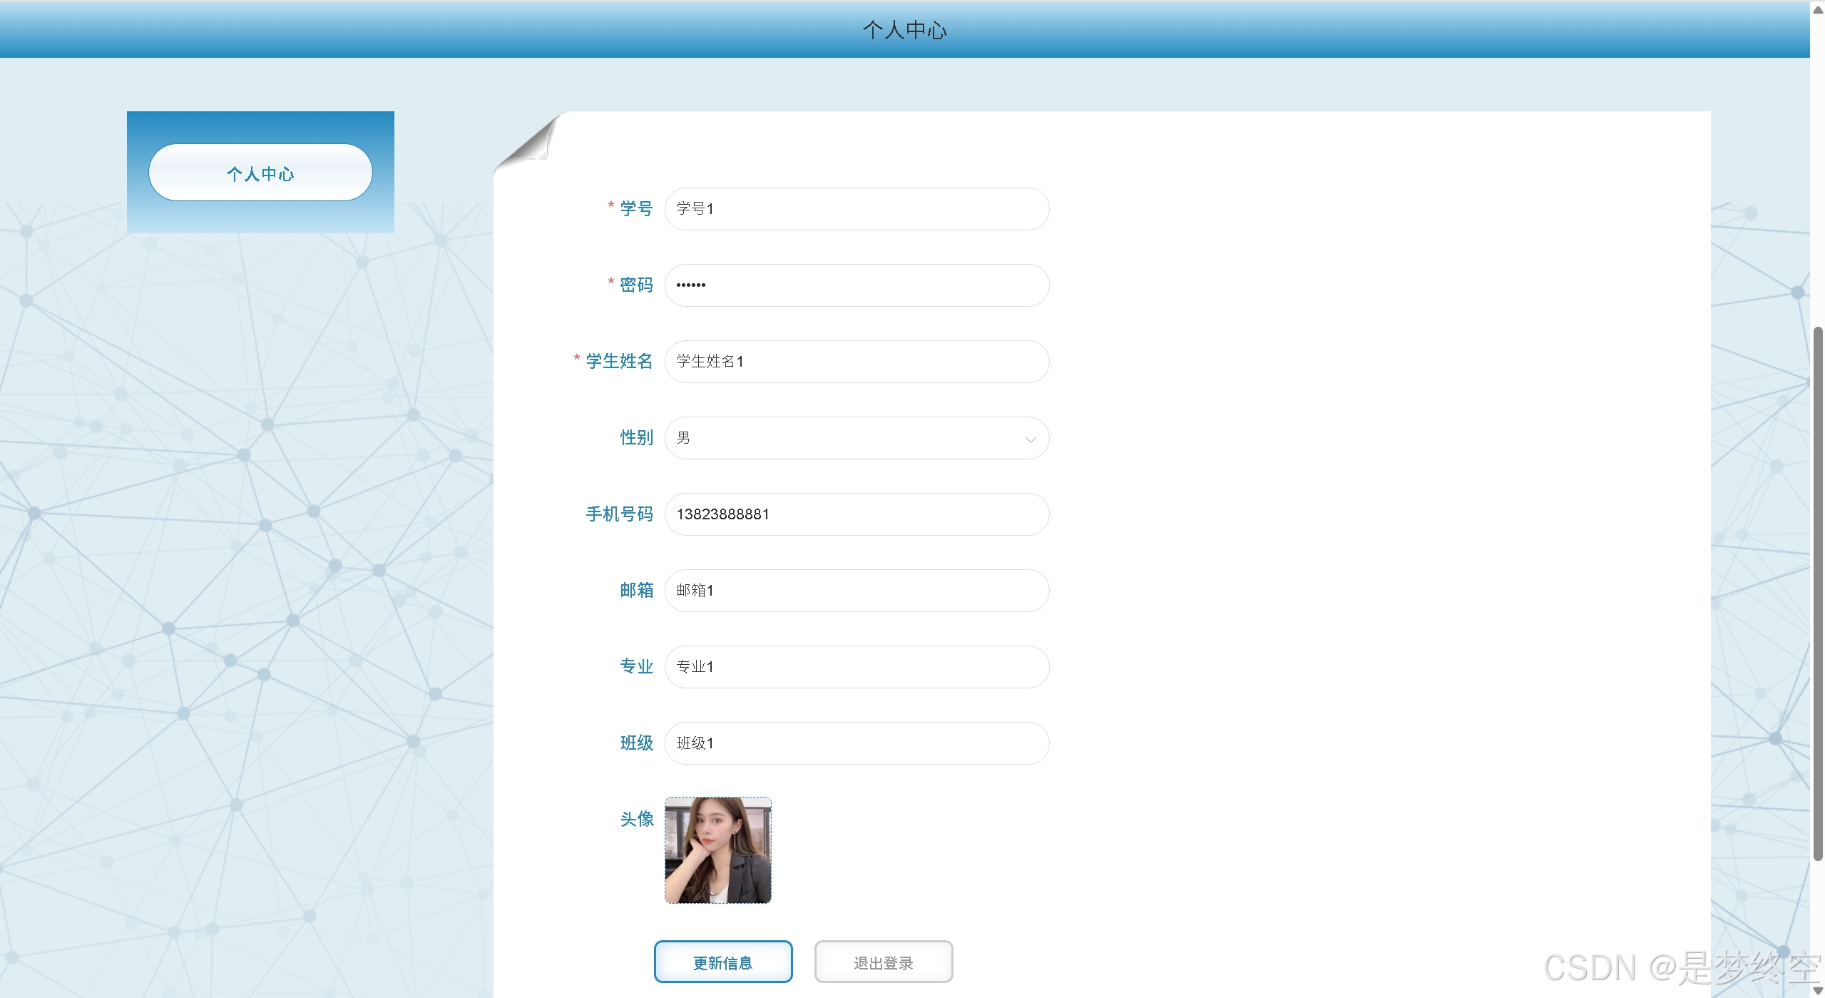Click the 专业 input field
This screenshot has width=1825, height=998.
click(856, 667)
